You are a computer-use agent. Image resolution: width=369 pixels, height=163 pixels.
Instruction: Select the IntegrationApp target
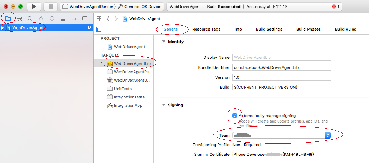point(128,105)
